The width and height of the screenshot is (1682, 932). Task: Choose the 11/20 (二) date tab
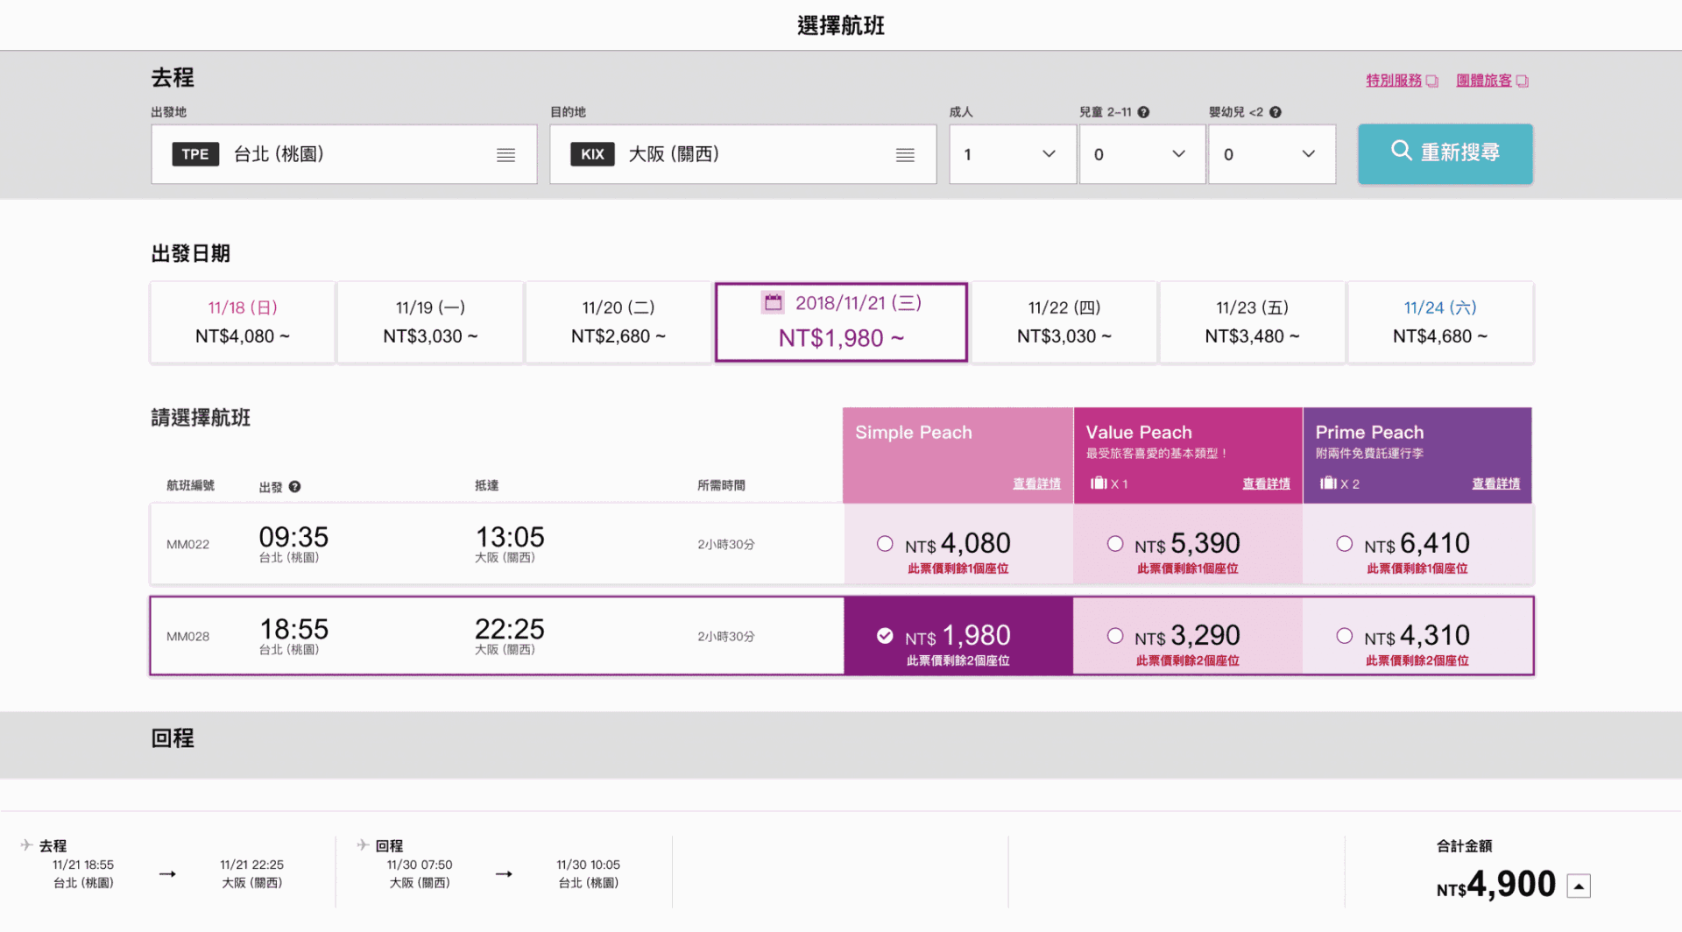[618, 322]
